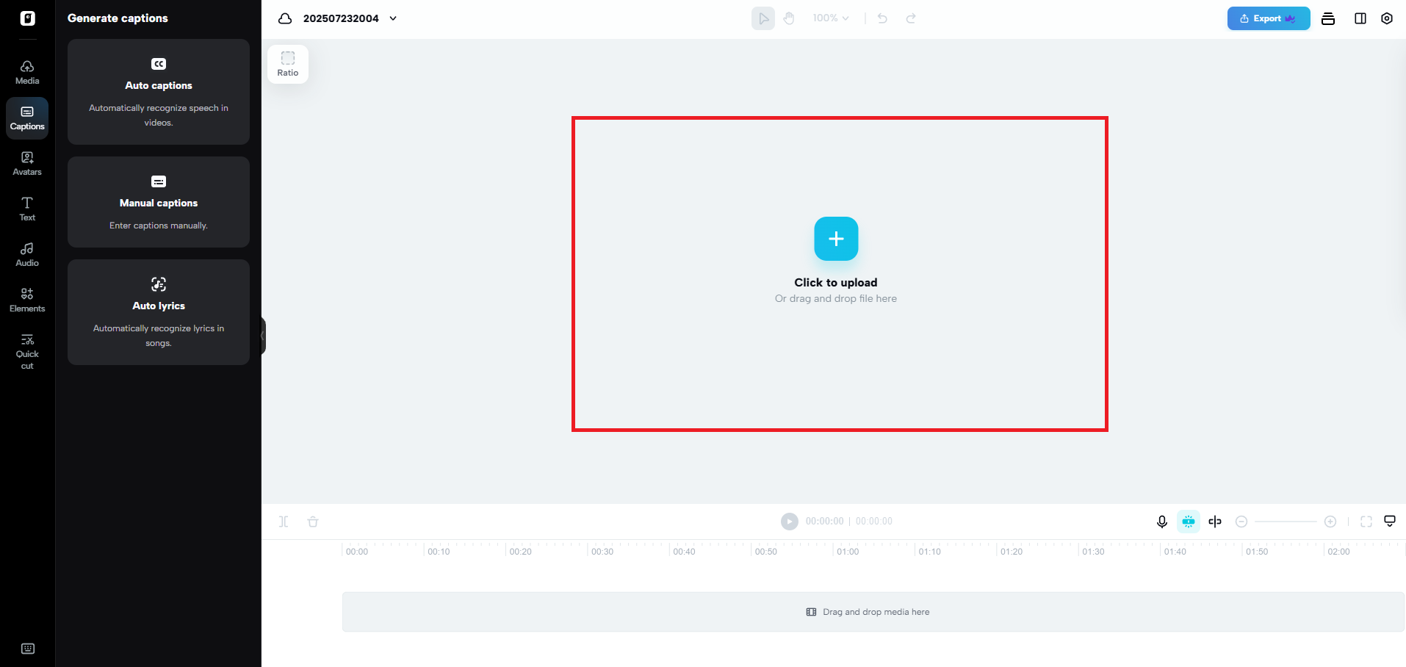Open the keyboard shortcuts icon at bottom left
The width and height of the screenshot is (1406, 667).
pos(28,648)
